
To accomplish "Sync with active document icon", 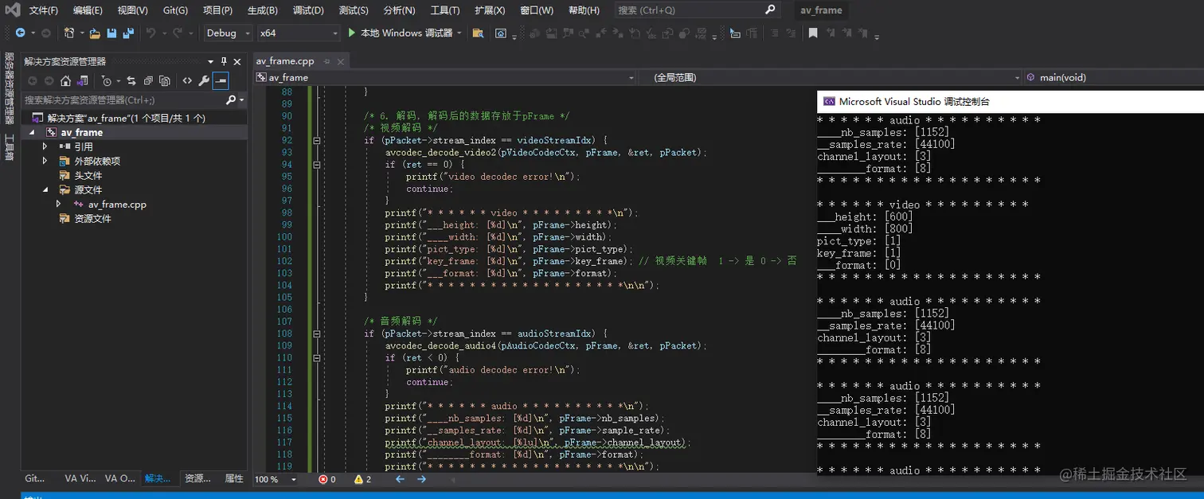I will [132, 81].
